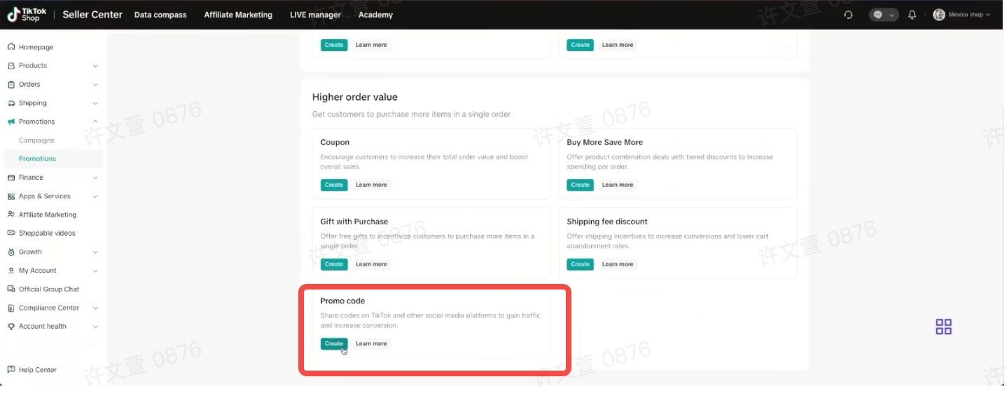Open Official Group Chat from sidebar
Screen dimensions: 1007x393
click(x=48, y=290)
